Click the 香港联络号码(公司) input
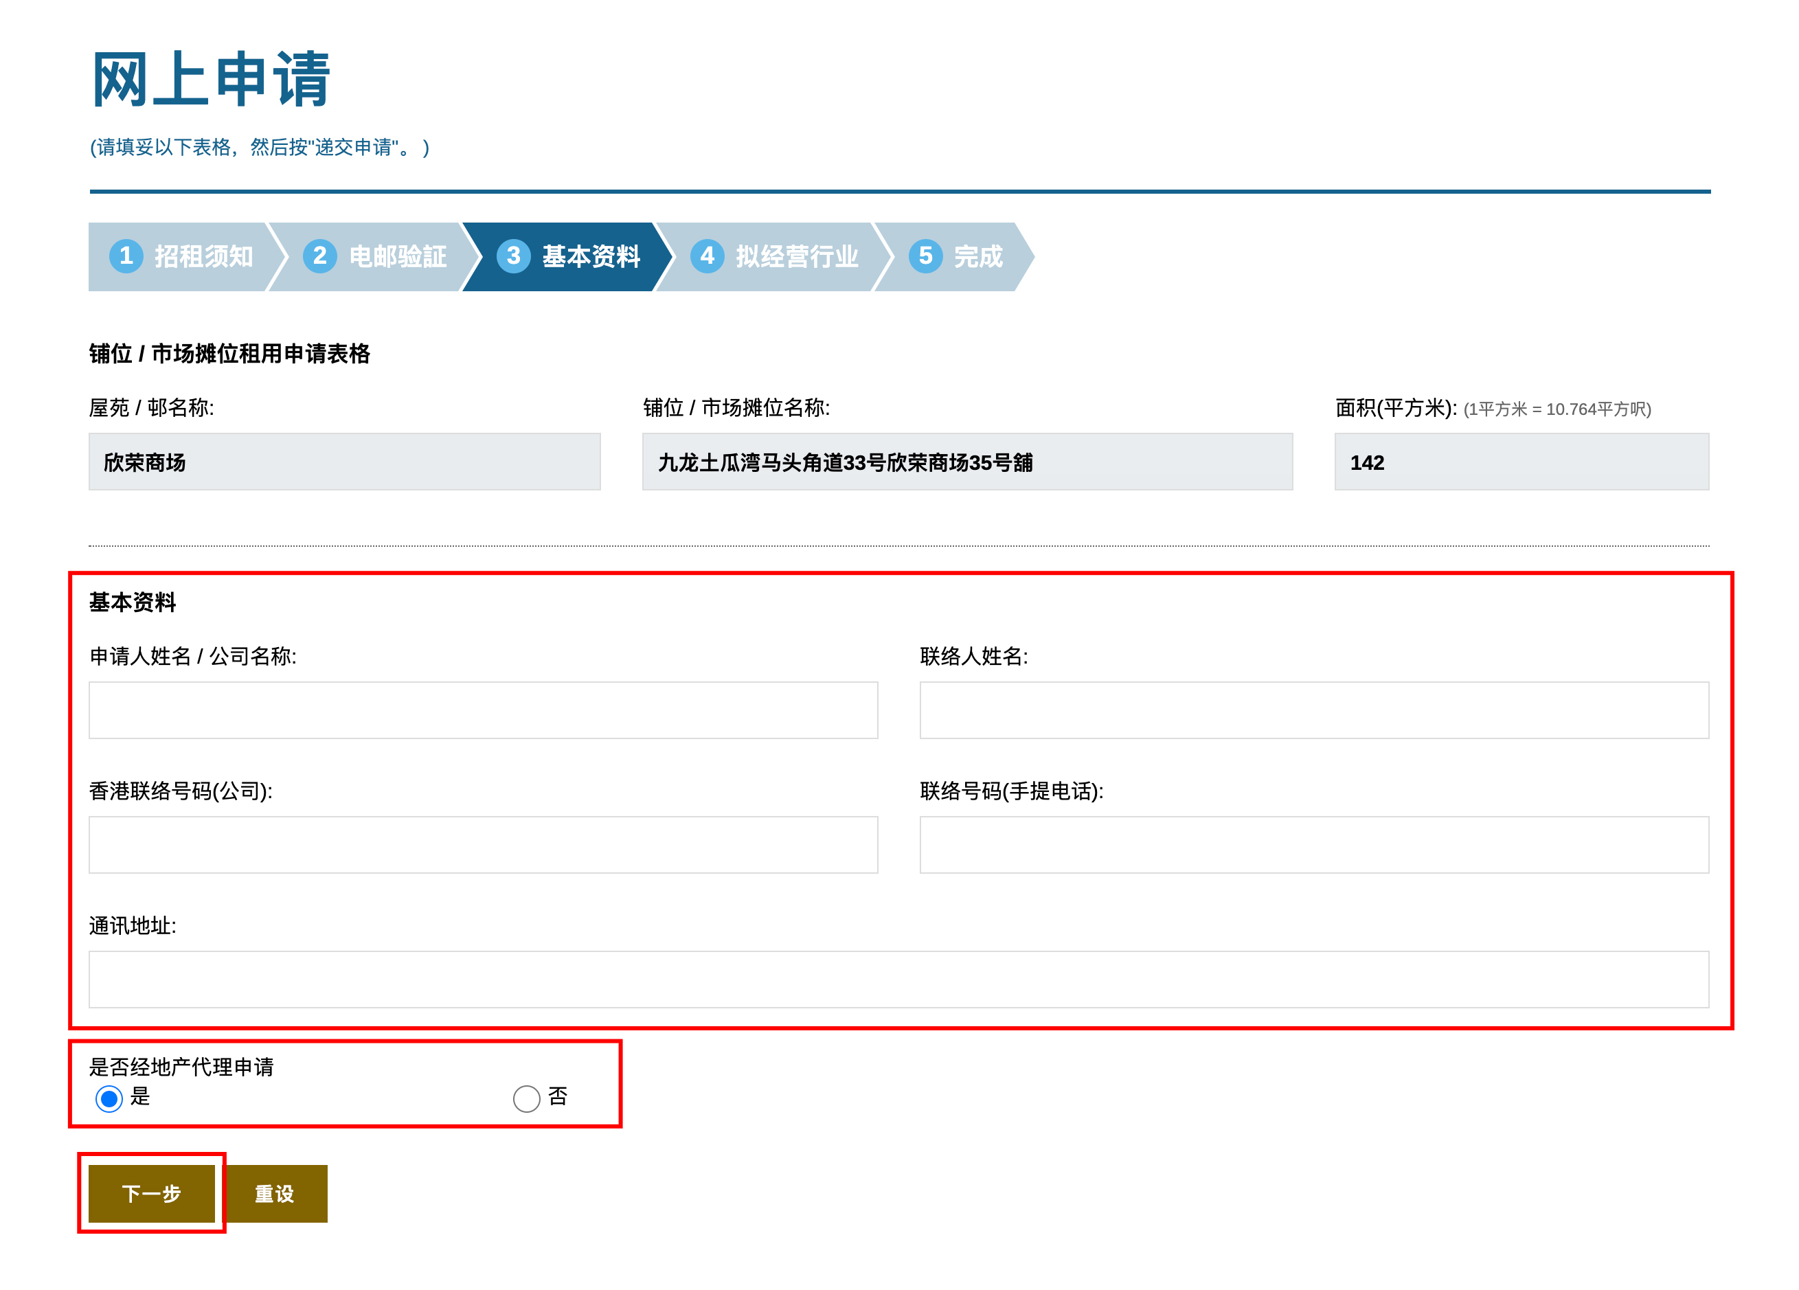 (483, 845)
